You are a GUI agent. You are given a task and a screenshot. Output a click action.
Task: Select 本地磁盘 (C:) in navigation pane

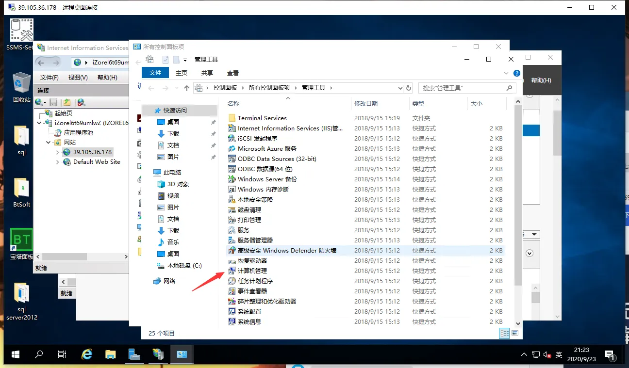180,266
